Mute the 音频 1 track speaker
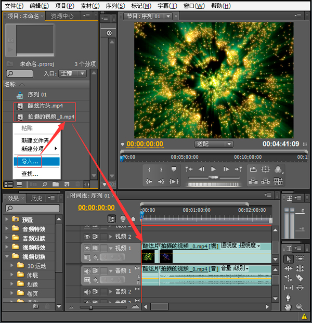 coord(87,271)
